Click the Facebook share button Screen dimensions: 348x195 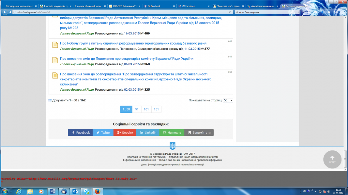coord(81,133)
